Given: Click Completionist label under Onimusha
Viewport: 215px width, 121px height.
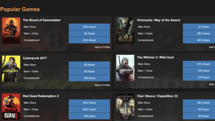Looking at the screenshot, I should [146, 40].
